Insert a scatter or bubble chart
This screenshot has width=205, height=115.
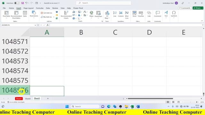(x=80, y=19)
